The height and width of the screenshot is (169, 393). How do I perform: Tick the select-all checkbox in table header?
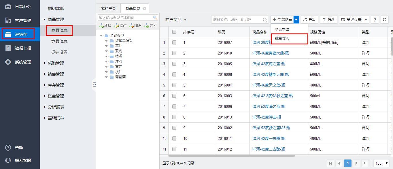click(x=174, y=32)
